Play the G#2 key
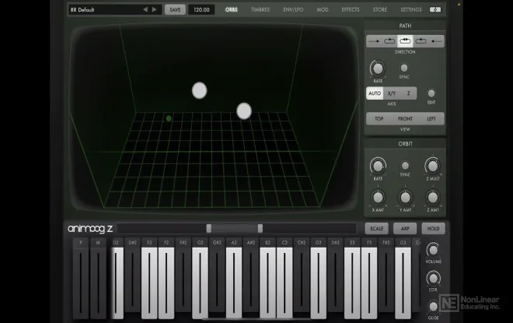Screen dimensions: 513x323 click(x=217, y=279)
